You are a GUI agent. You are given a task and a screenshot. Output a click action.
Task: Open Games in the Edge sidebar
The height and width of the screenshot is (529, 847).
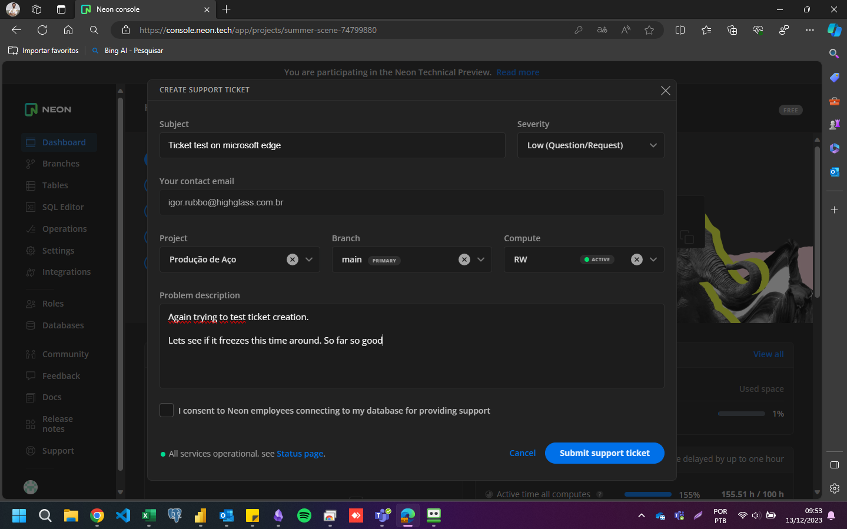coord(834,125)
